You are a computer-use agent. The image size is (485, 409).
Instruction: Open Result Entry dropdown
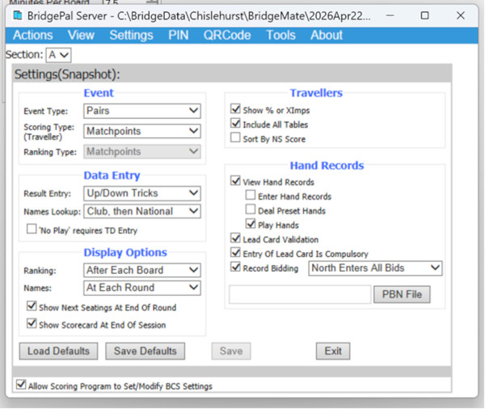[x=142, y=193]
